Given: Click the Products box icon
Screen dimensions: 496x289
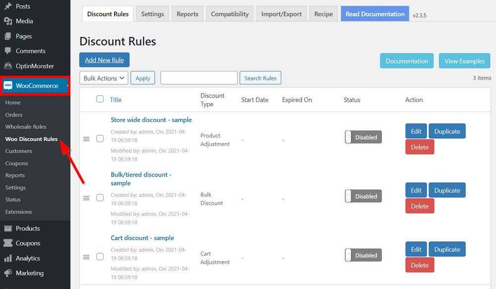Looking at the screenshot, I should click(x=8, y=229).
